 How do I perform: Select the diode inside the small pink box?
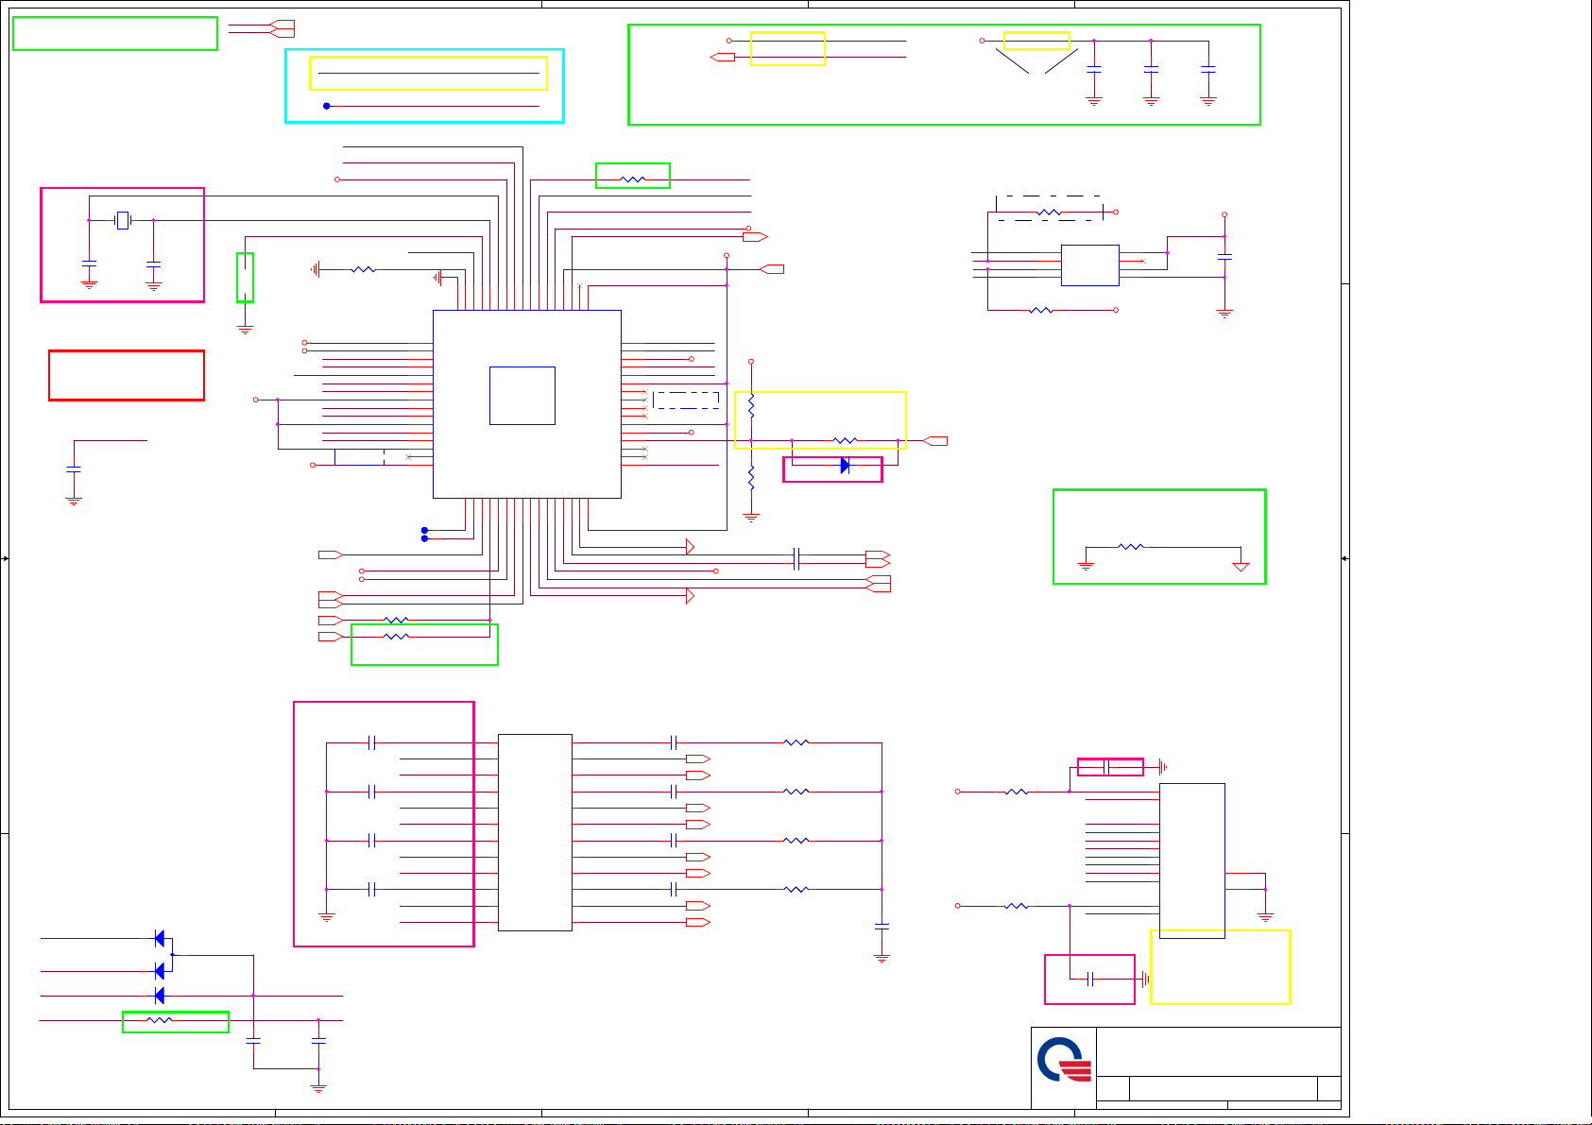(x=845, y=466)
